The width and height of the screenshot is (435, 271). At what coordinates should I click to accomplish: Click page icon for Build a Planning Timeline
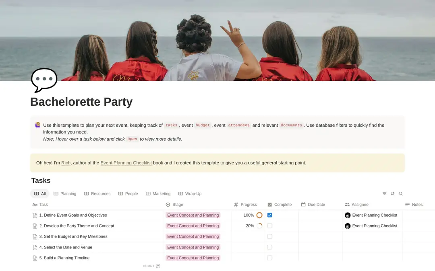35,258
